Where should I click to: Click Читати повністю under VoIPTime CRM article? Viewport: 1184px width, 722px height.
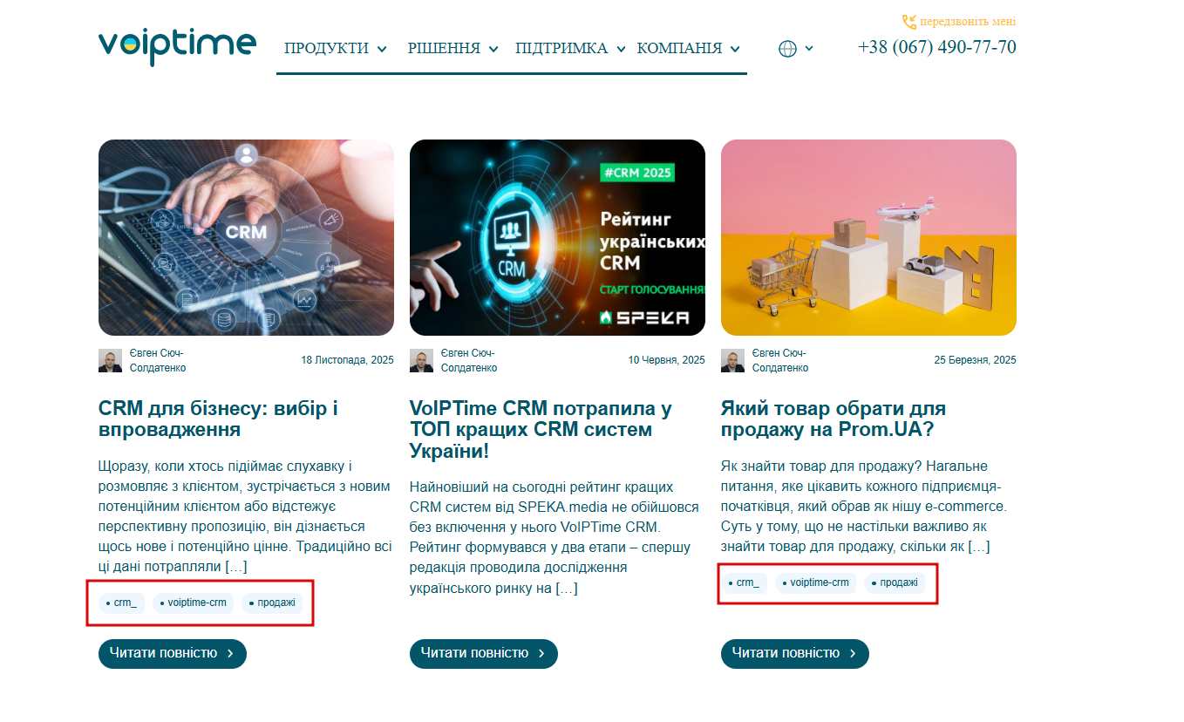pyautogui.click(x=484, y=653)
